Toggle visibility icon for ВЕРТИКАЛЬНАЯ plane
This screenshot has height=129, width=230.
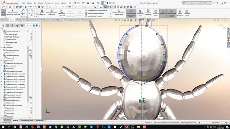point(31,34)
